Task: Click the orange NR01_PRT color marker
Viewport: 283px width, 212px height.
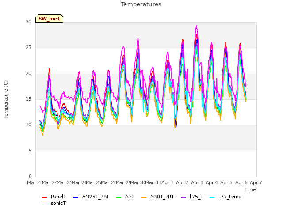Action: click(144, 197)
